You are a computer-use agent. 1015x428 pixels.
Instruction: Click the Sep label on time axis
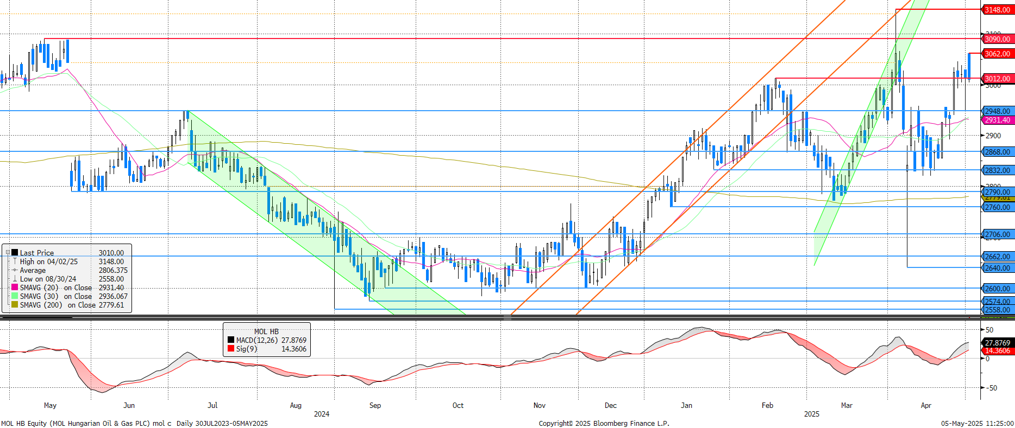pos(375,405)
